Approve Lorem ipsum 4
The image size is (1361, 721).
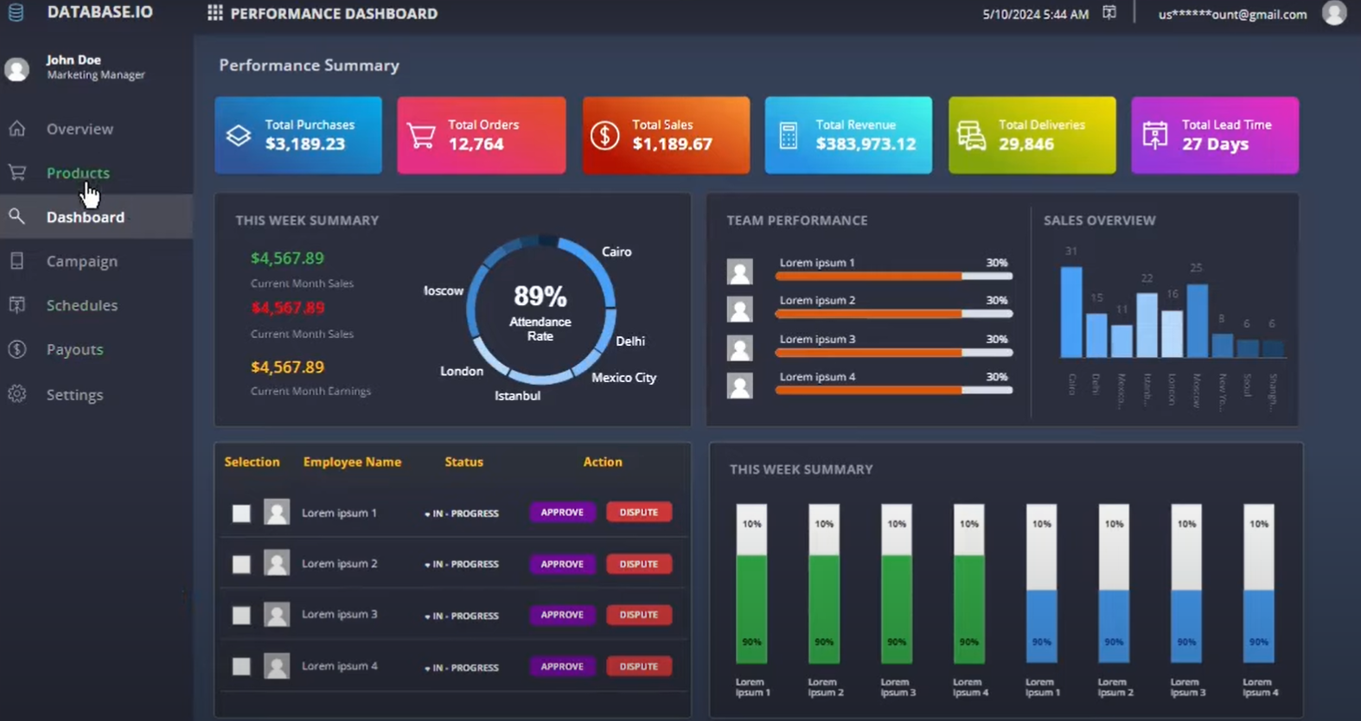562,667
